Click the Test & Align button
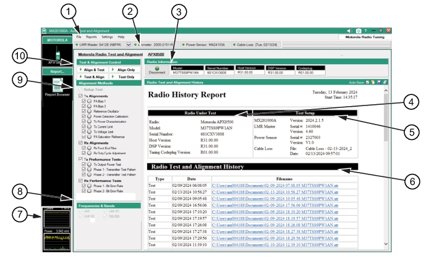The image size is (429, 259). (93, 77)
